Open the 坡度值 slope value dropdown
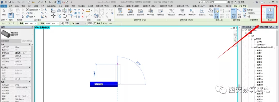Image resolution: width=279 pixels, height=102 pixels. click(265, 13)
